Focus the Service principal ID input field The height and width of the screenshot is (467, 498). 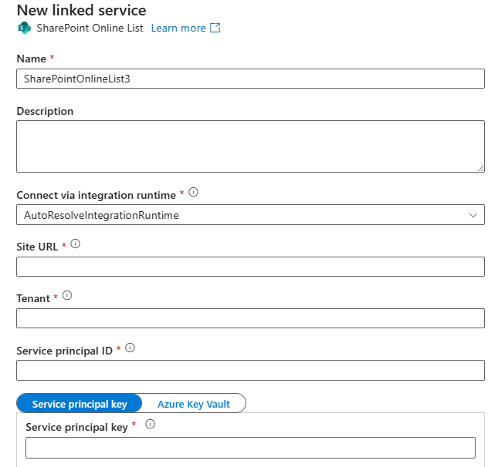(x=250, y=371)
